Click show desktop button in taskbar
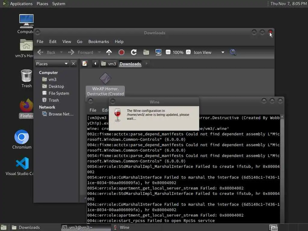The width and height of the screenshot is (308, 231). (4, 227)
